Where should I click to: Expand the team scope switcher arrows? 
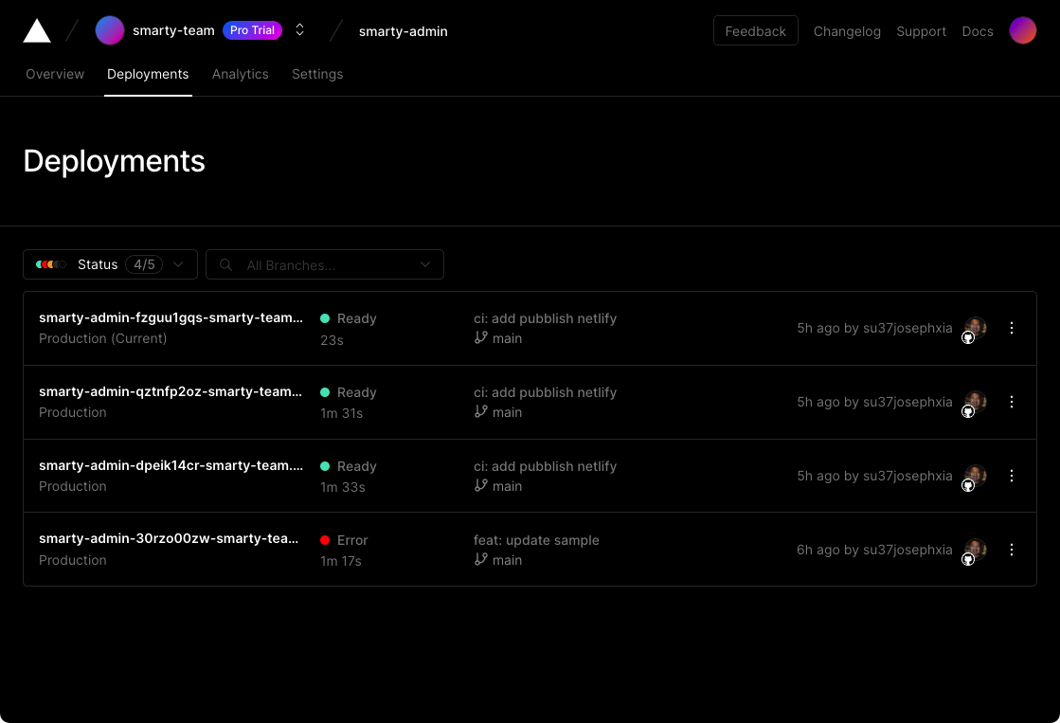coord(299,30)
